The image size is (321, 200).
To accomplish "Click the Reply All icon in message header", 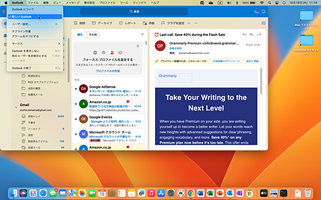I will pyautogui.click(x=252, y=35).
